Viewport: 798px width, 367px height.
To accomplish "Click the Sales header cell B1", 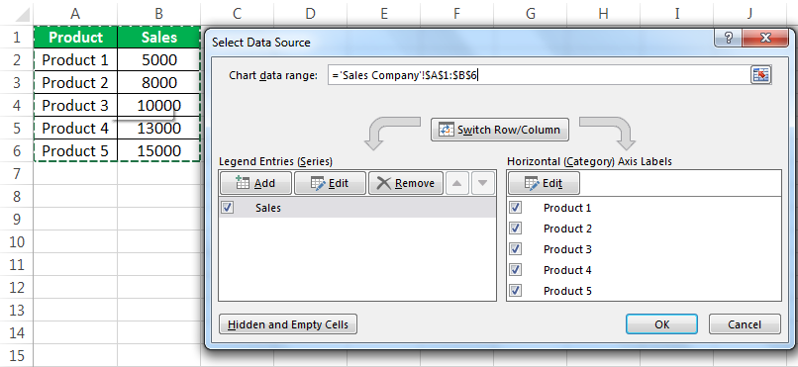I will [158, 38].
